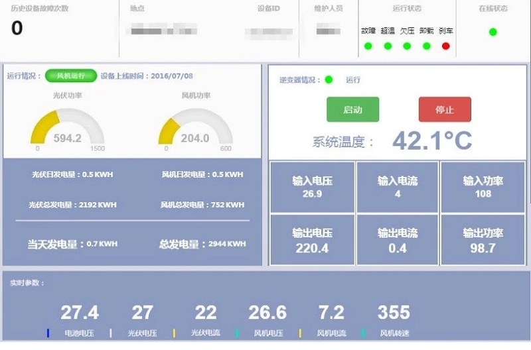Image resolution: width=531 pixels, height=350 pixels.
Task: Click the 逆变器情况 inverter green status light
Action: coord(329,80)
